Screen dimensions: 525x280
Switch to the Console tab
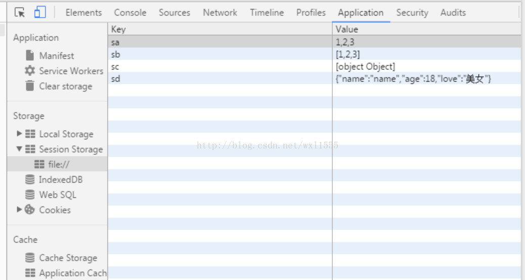(x=130, y=13)
